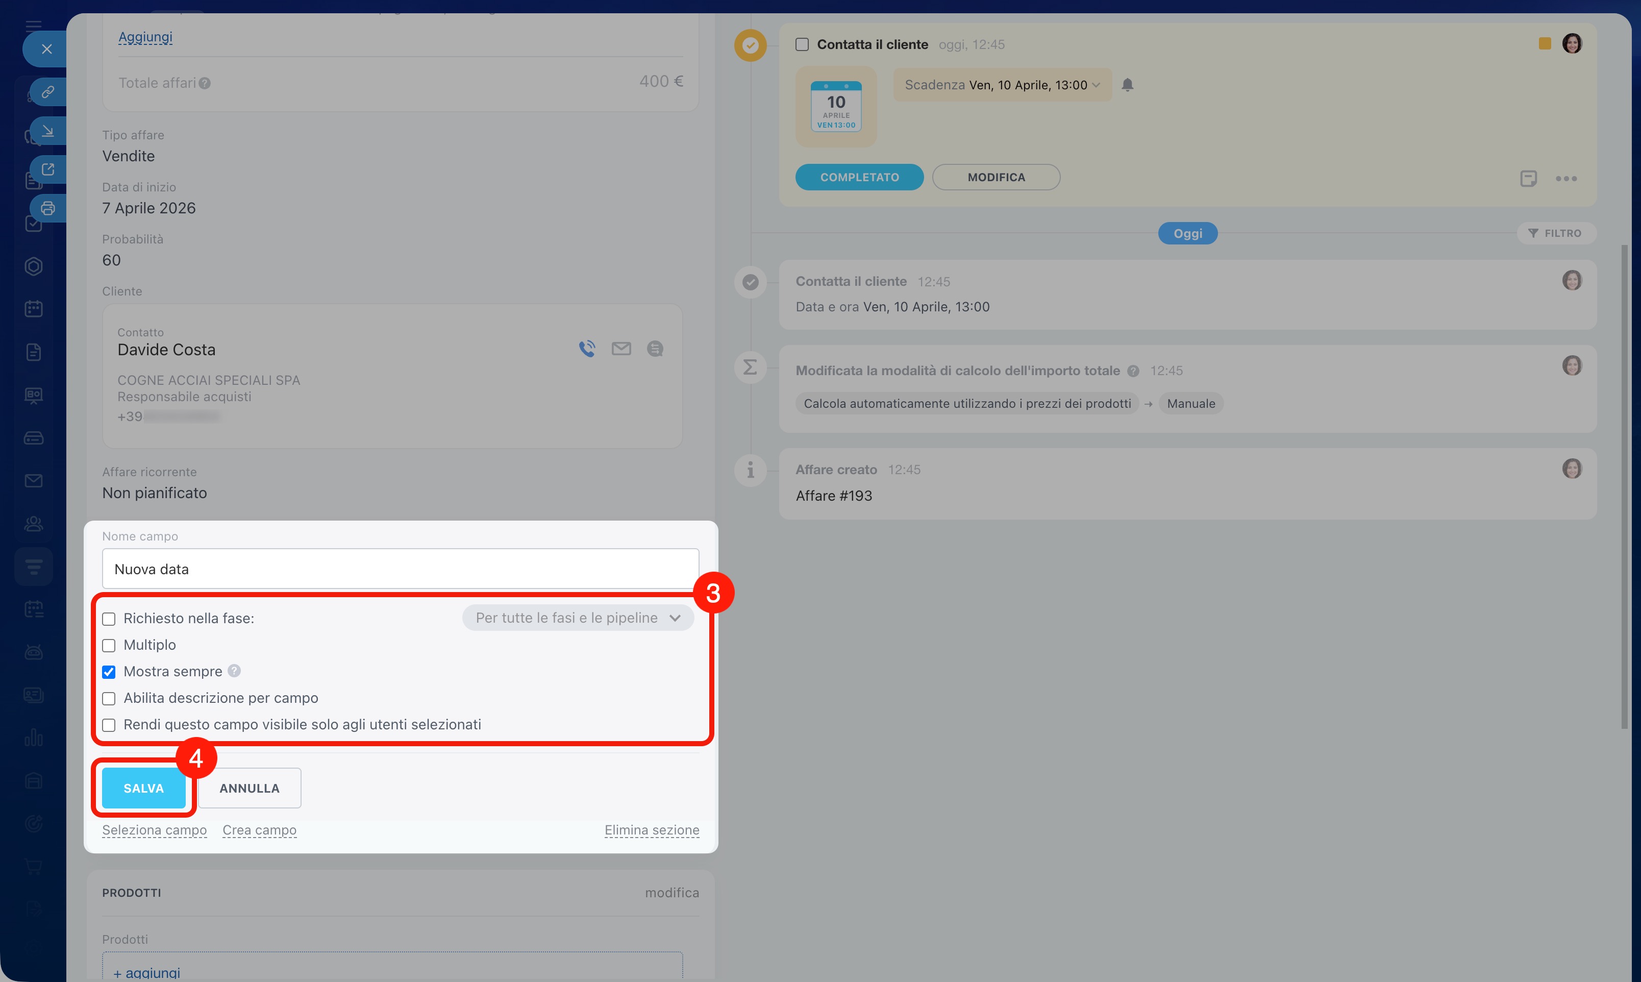This screenshot has height=982, width=1641.
Task: Click the print icon in side panel
Action: pos(47,208)
